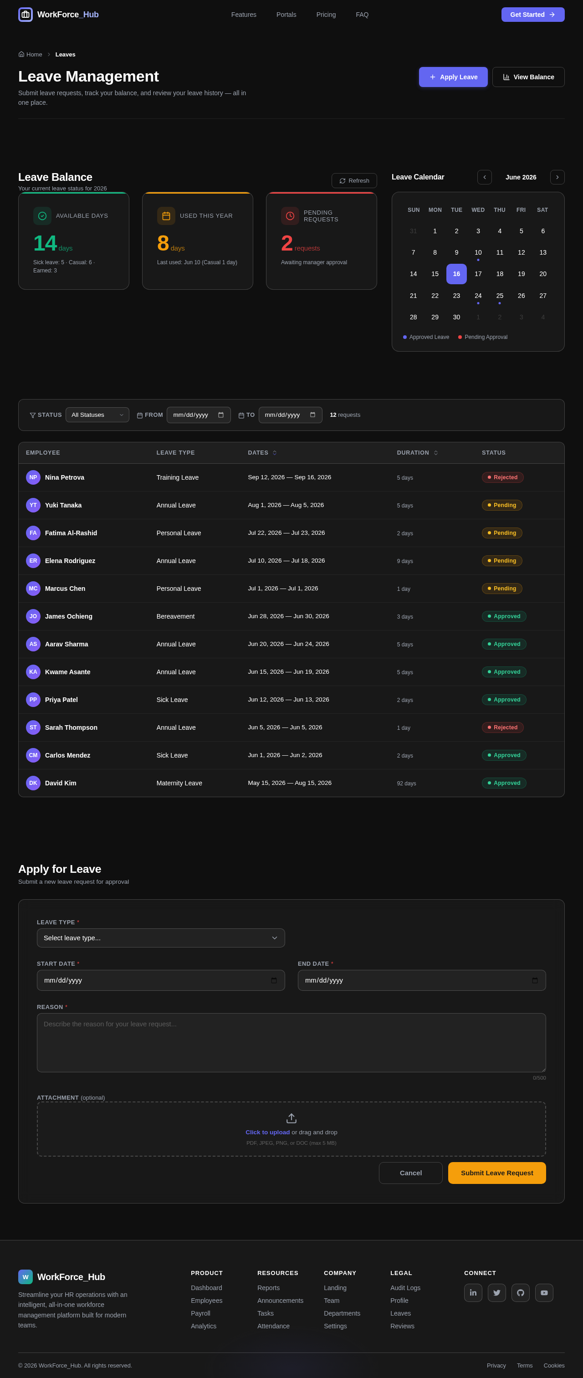Screen dimensions: 583x1378
Task: Open the To date picker calendar icon
Action: point(312,415)
